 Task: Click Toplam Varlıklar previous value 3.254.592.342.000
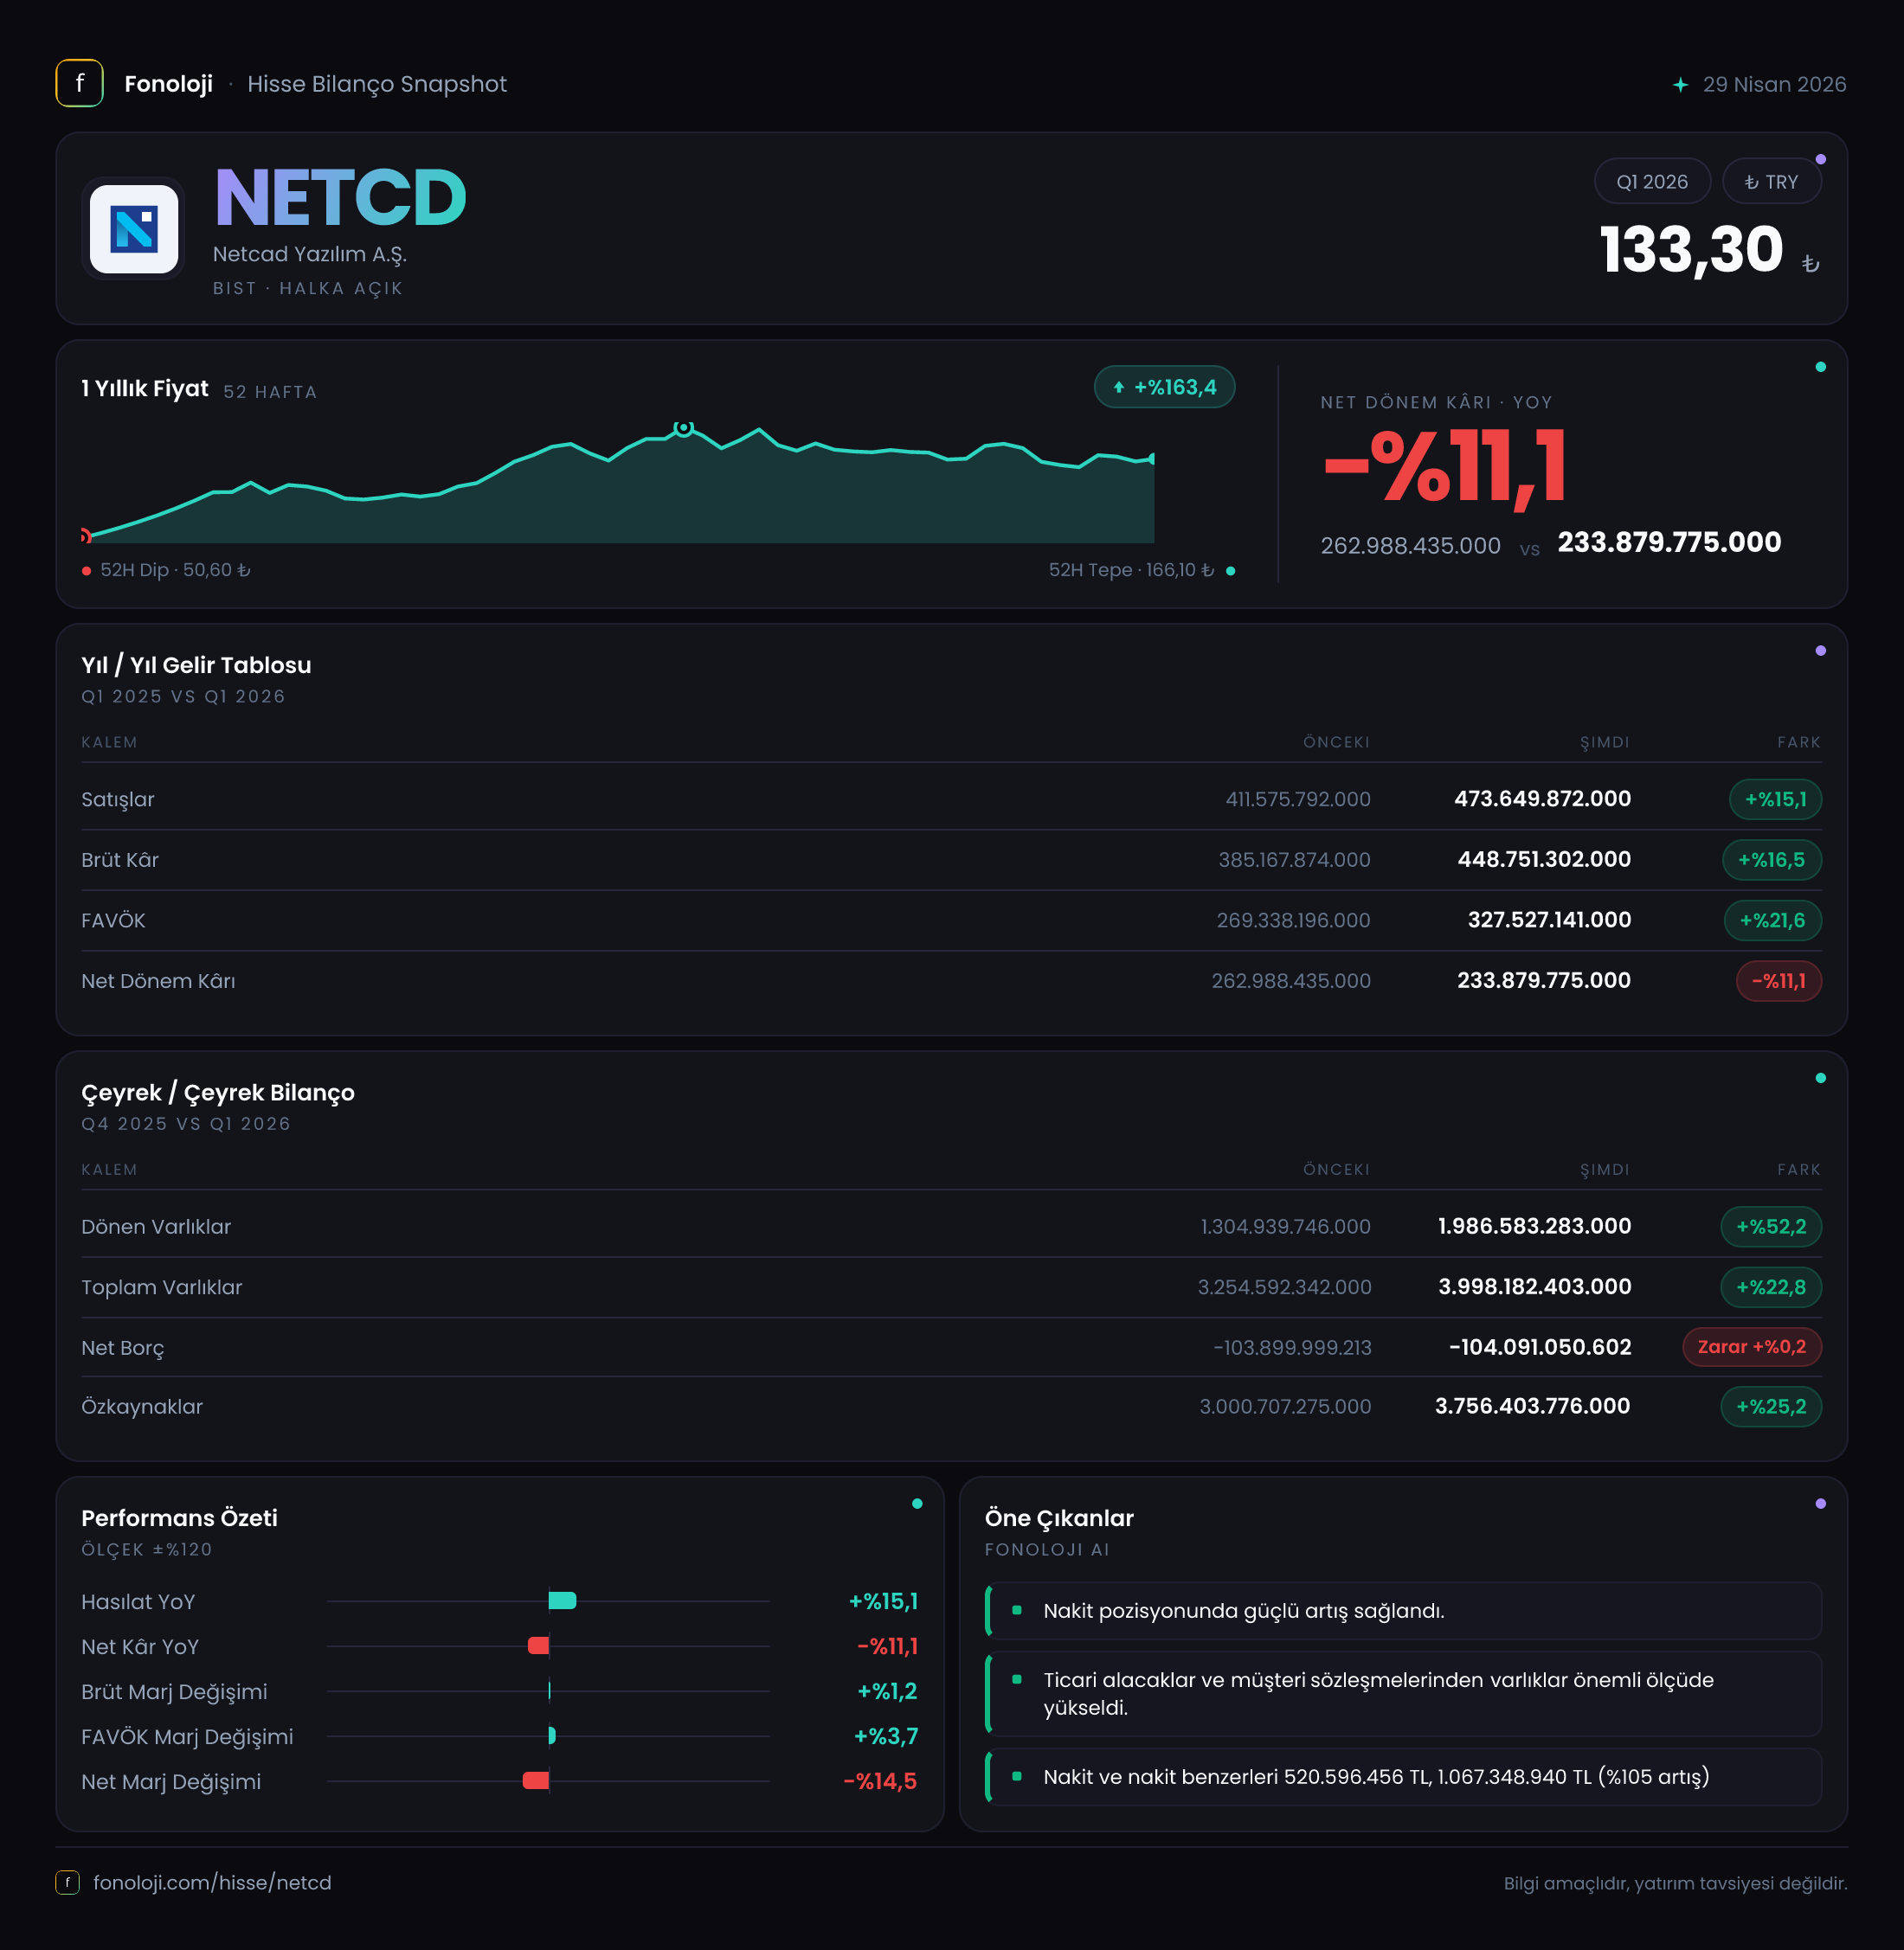click(1284, 1286)
